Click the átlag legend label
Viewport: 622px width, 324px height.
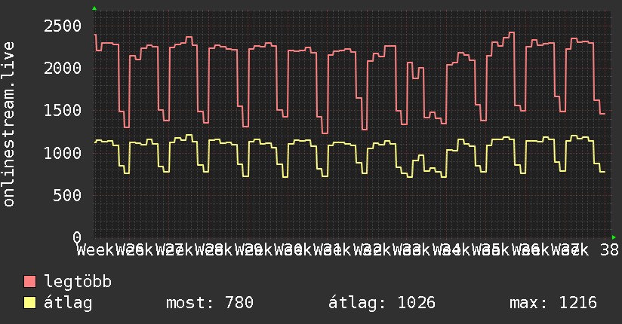(68, 303)
